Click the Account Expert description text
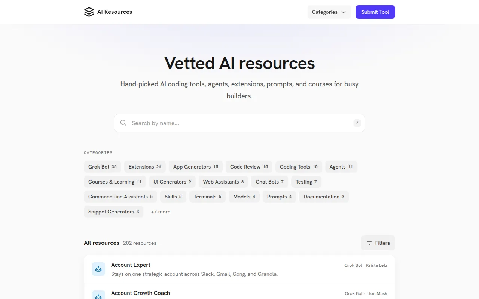The width and height of the screenshot is (479, 299). pyautogui.click(x=195, y=274)
